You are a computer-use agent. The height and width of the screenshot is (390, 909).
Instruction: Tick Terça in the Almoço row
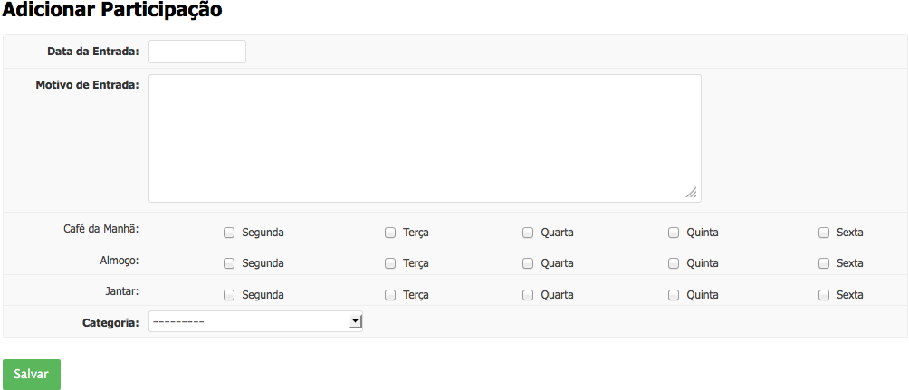390,263
